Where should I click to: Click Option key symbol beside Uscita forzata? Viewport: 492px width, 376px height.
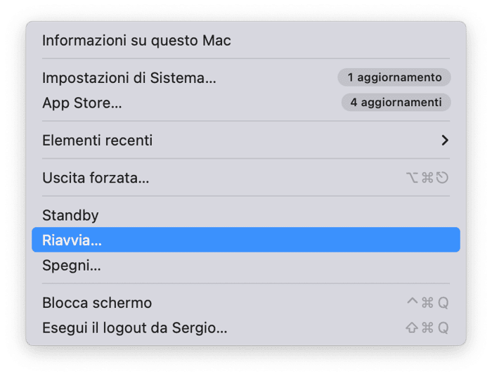[413, 179]
